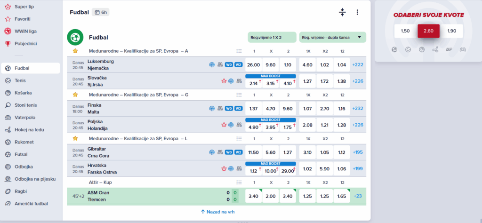Toggle favorite star for Kvalifikacije Evropa – L
Image resolution: width=482 pixels, height=223 pixels.
[75, 138]
